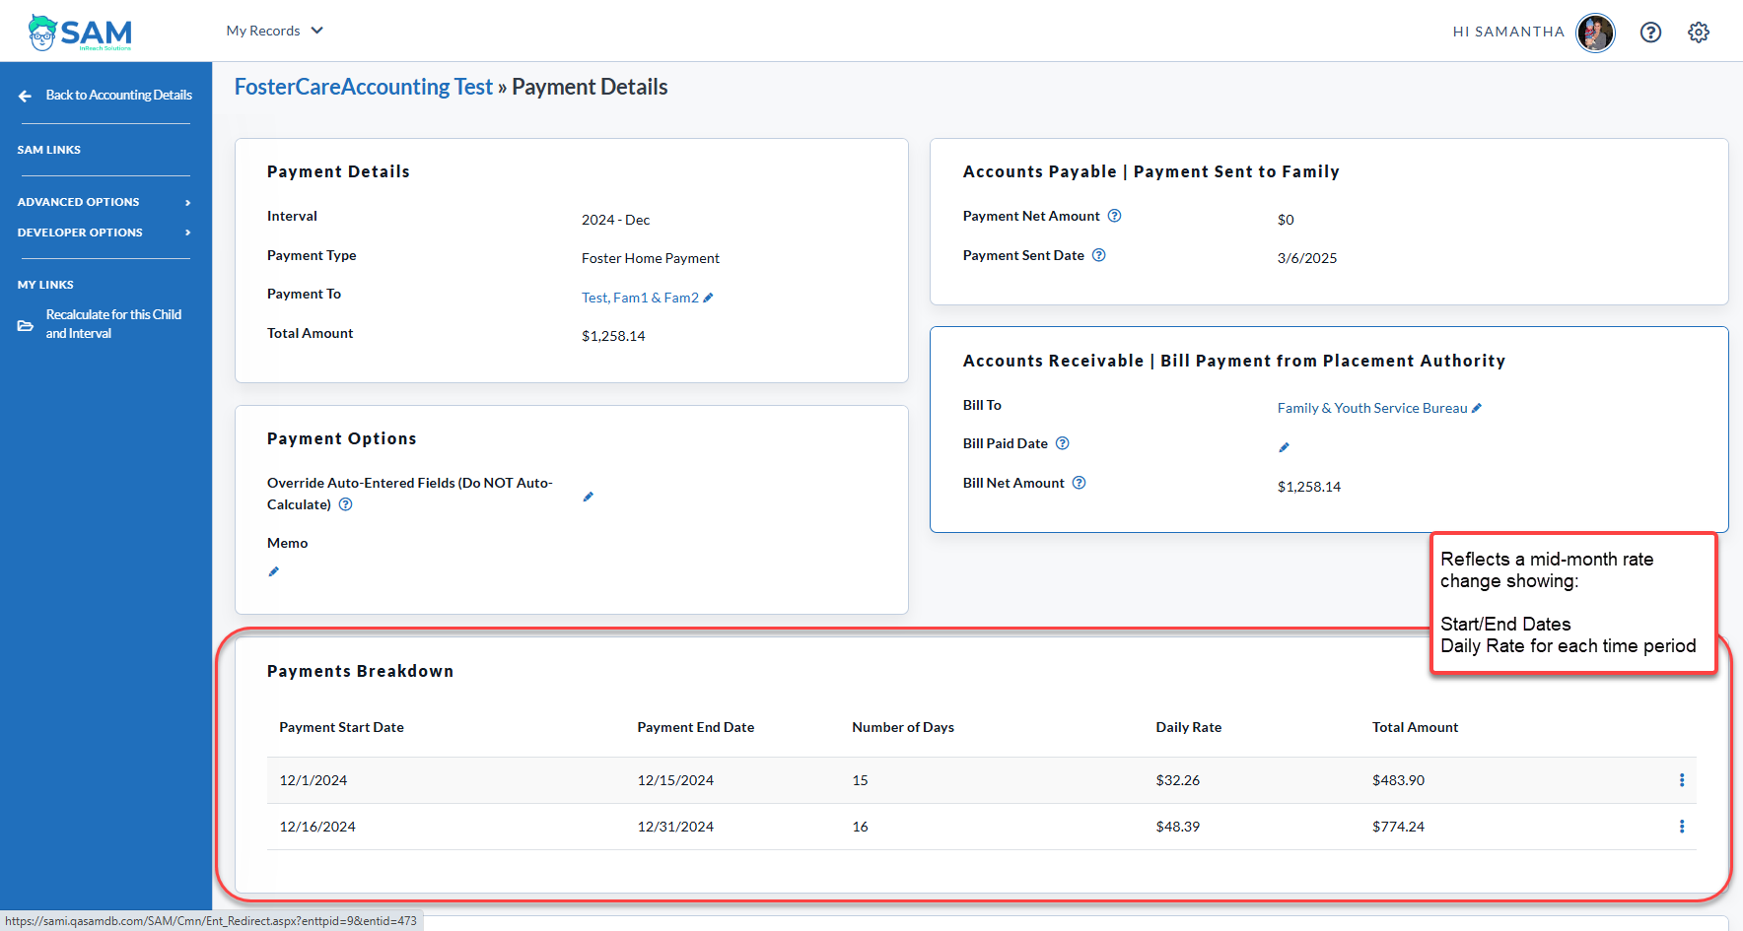Click the HI SAMANTHA greeting text
1743x931 pixels.
tap(1508, 32)
